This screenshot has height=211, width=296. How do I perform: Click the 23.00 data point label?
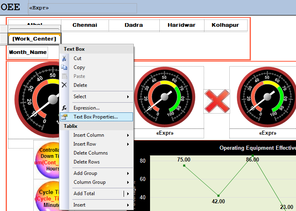click(x=287, y=207)
